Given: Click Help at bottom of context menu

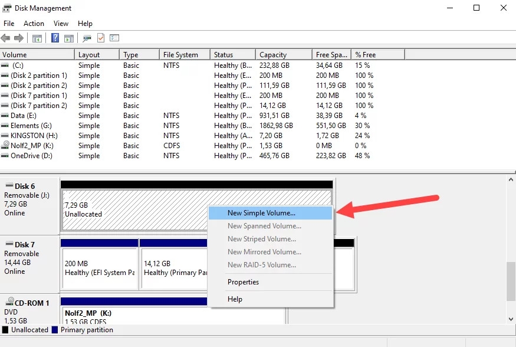Looking at the screenshot, I should [235, 299].
